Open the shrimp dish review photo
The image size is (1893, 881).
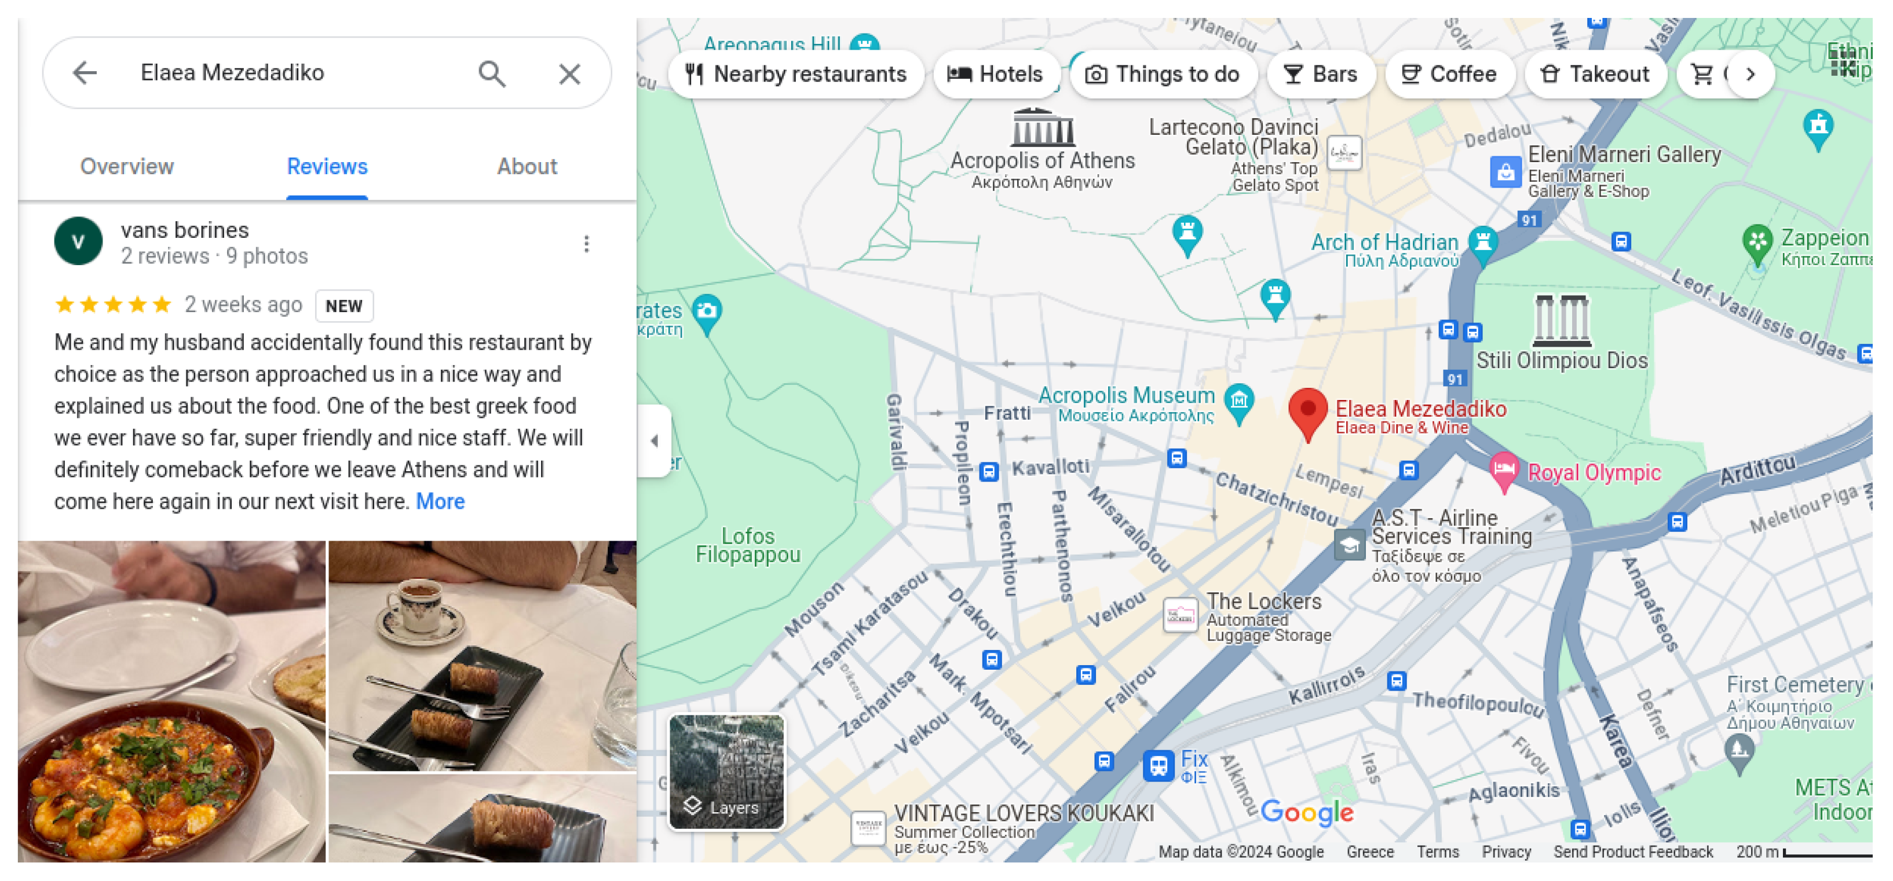pyautogui.click(x=171, y=702)
